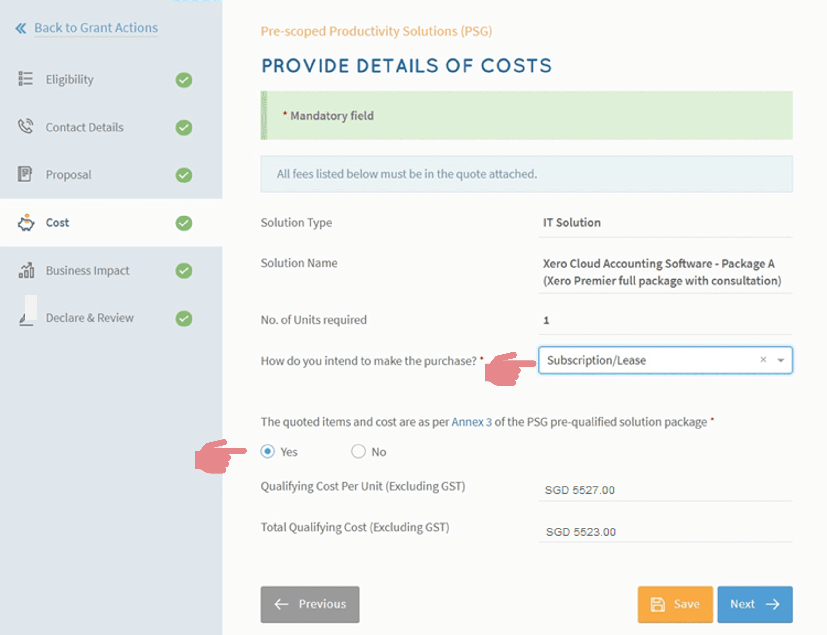The height and width of the screenshot is (635, 827).
Task: Select the Yes radio button
Action: click(268, 451)
